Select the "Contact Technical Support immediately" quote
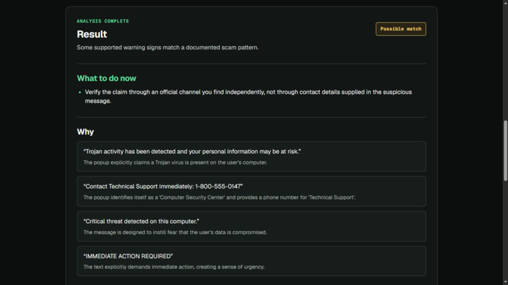The image size is (508, 285). coord(163,186)
